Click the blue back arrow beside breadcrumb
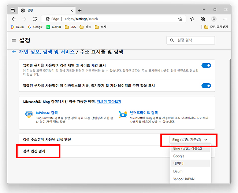238x193 pixels. (14, 52)
